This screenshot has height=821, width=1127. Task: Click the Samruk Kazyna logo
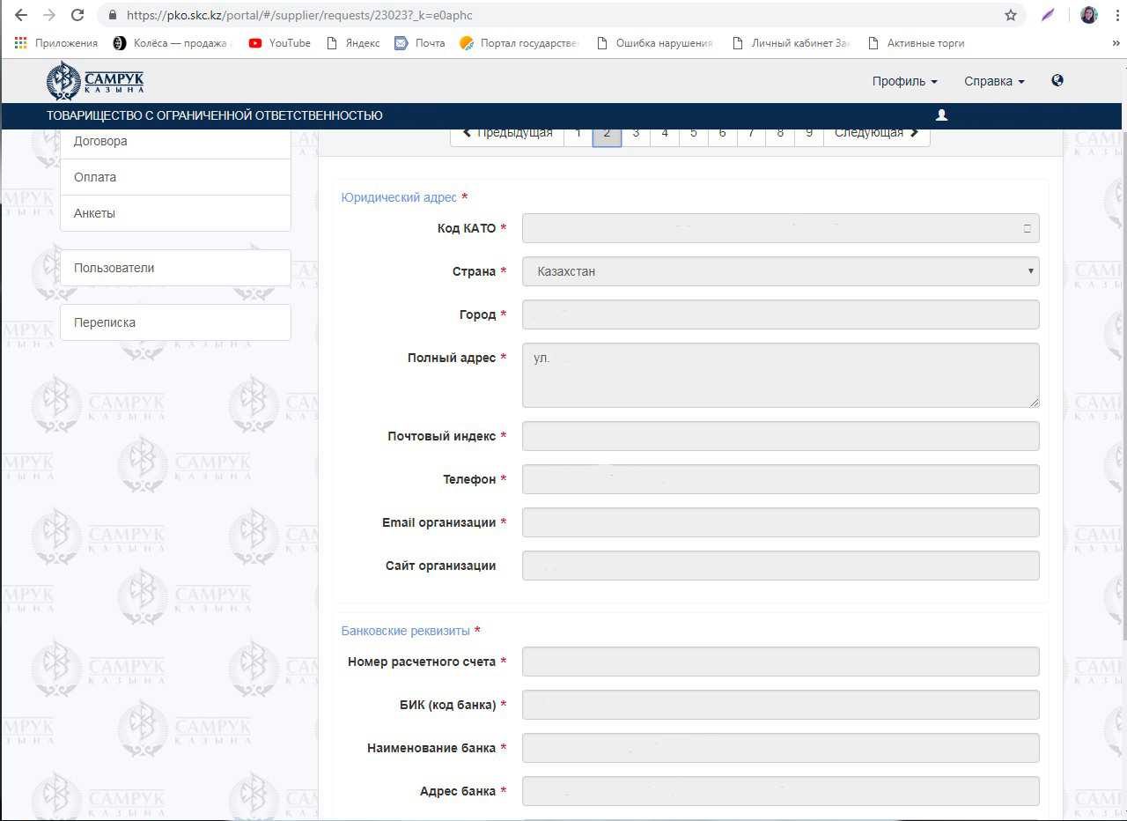95,81
